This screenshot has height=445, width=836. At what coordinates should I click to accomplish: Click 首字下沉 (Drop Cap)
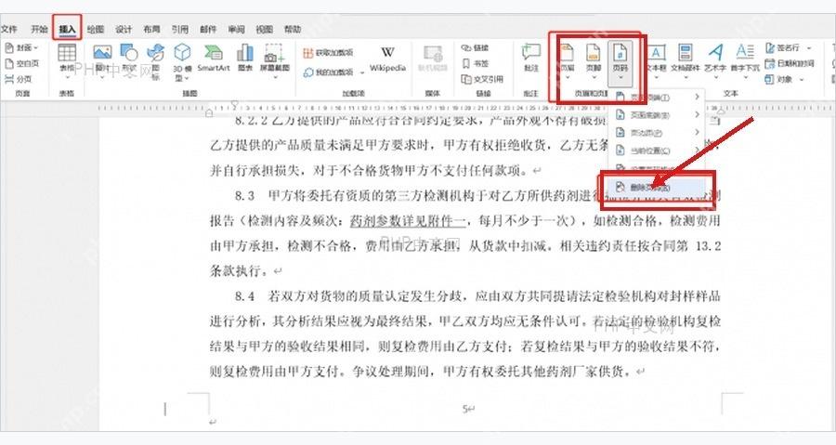tap(745, 61)
